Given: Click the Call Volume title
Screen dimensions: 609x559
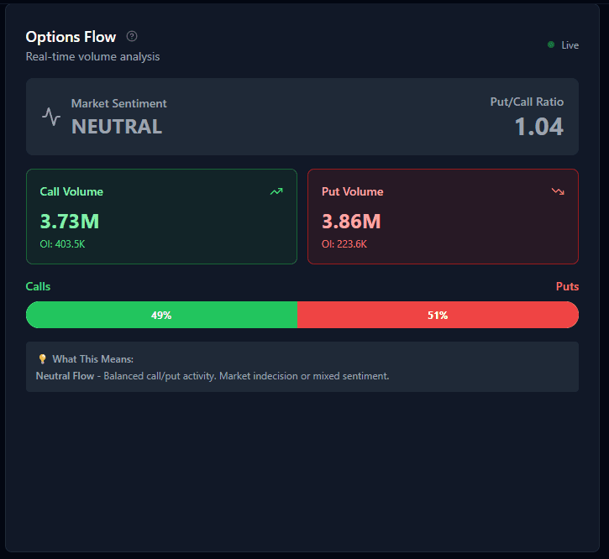Looking at the screenshot, I should 71,191.
